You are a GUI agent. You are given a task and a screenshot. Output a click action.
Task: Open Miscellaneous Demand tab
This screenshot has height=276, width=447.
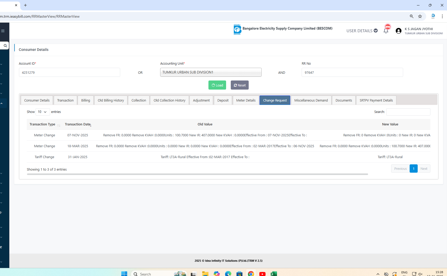click(311, 100)
